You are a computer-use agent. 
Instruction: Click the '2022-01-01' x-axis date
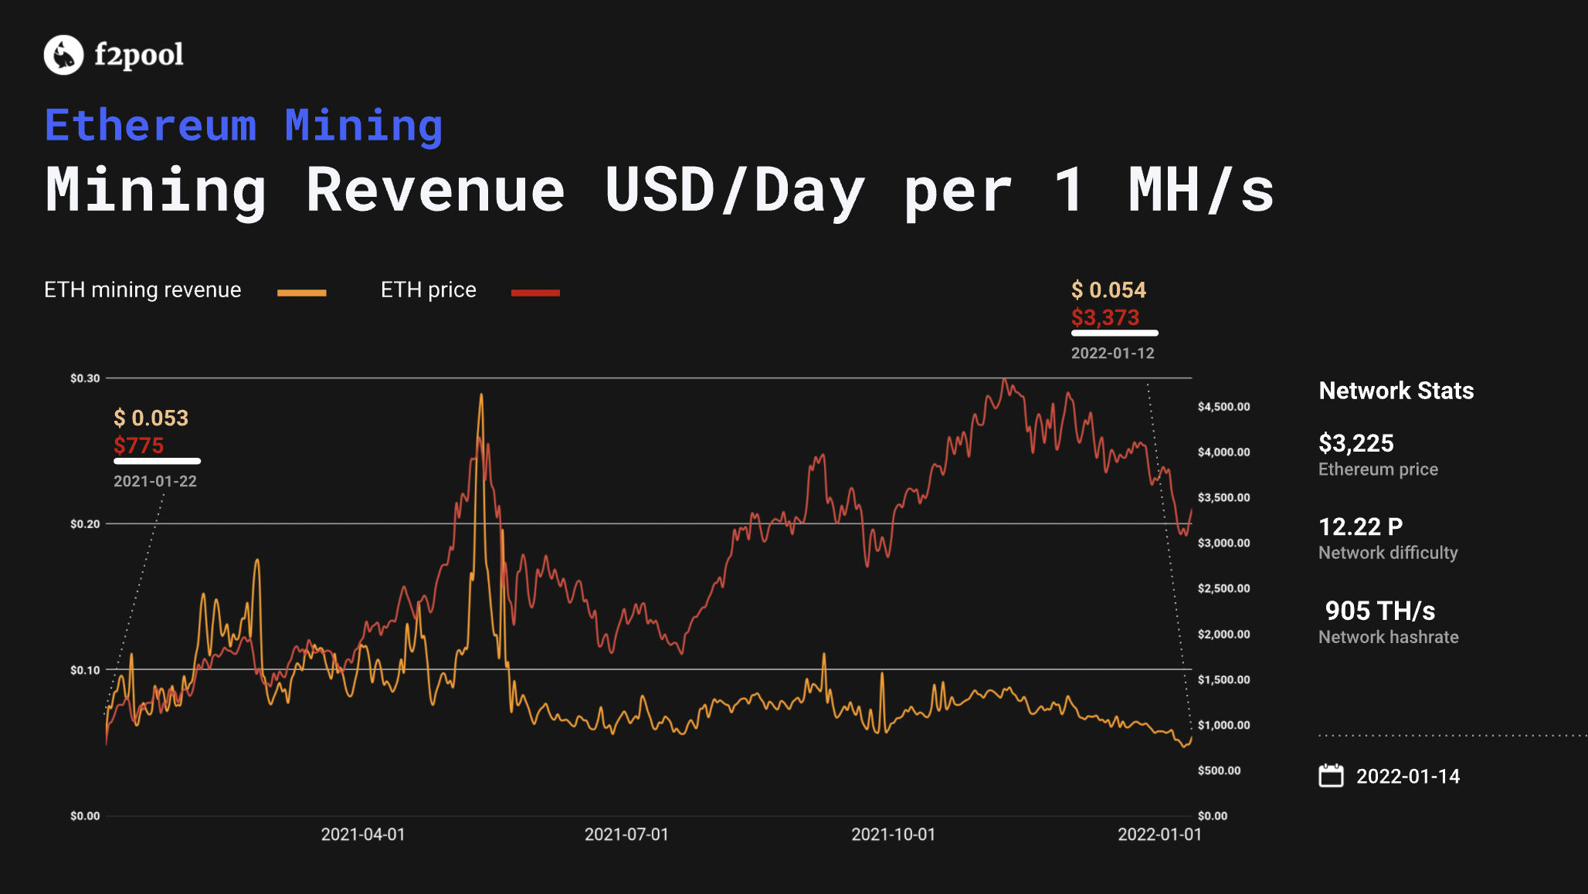[x=1160, y=835]
